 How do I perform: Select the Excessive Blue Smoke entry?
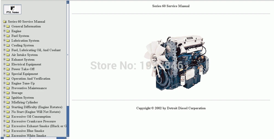[x=28, y=131]
